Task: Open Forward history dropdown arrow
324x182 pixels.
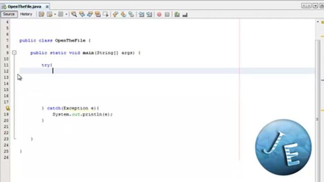Action: pos(66,15)
